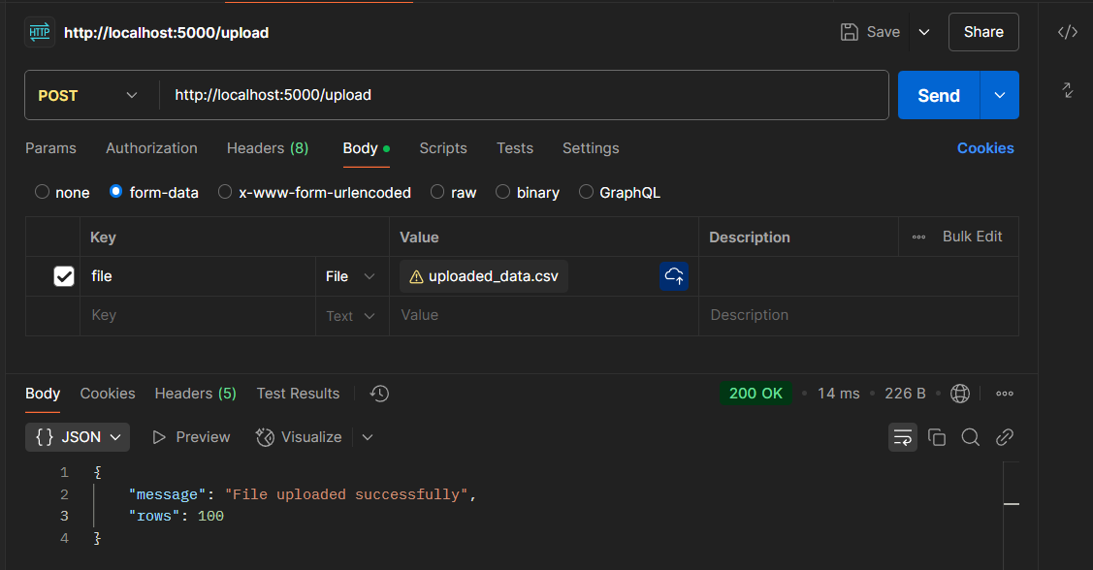Copy the response body
This screenshot has height=570, width=1093.
pyautogui.click(x=937, y=437)
